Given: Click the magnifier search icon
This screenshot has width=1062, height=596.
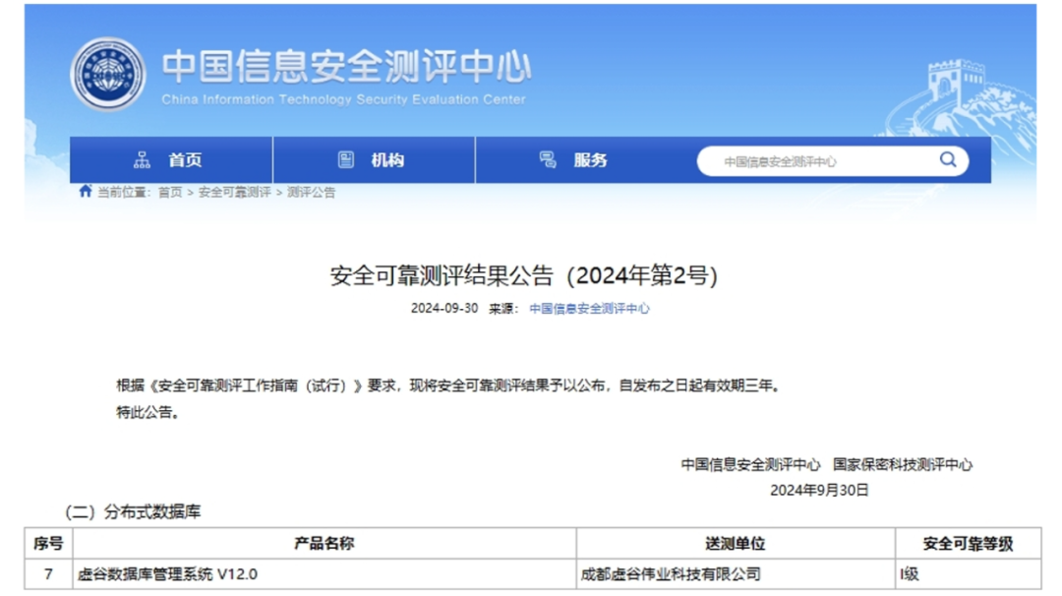Looking at the screenshot, I should pos(948,160).
